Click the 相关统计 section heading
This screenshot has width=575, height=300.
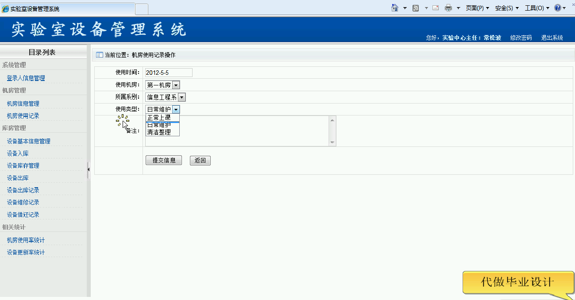point(14,227)
